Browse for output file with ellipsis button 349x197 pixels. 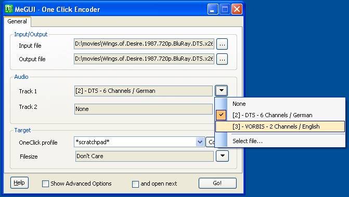pos(222,59)
